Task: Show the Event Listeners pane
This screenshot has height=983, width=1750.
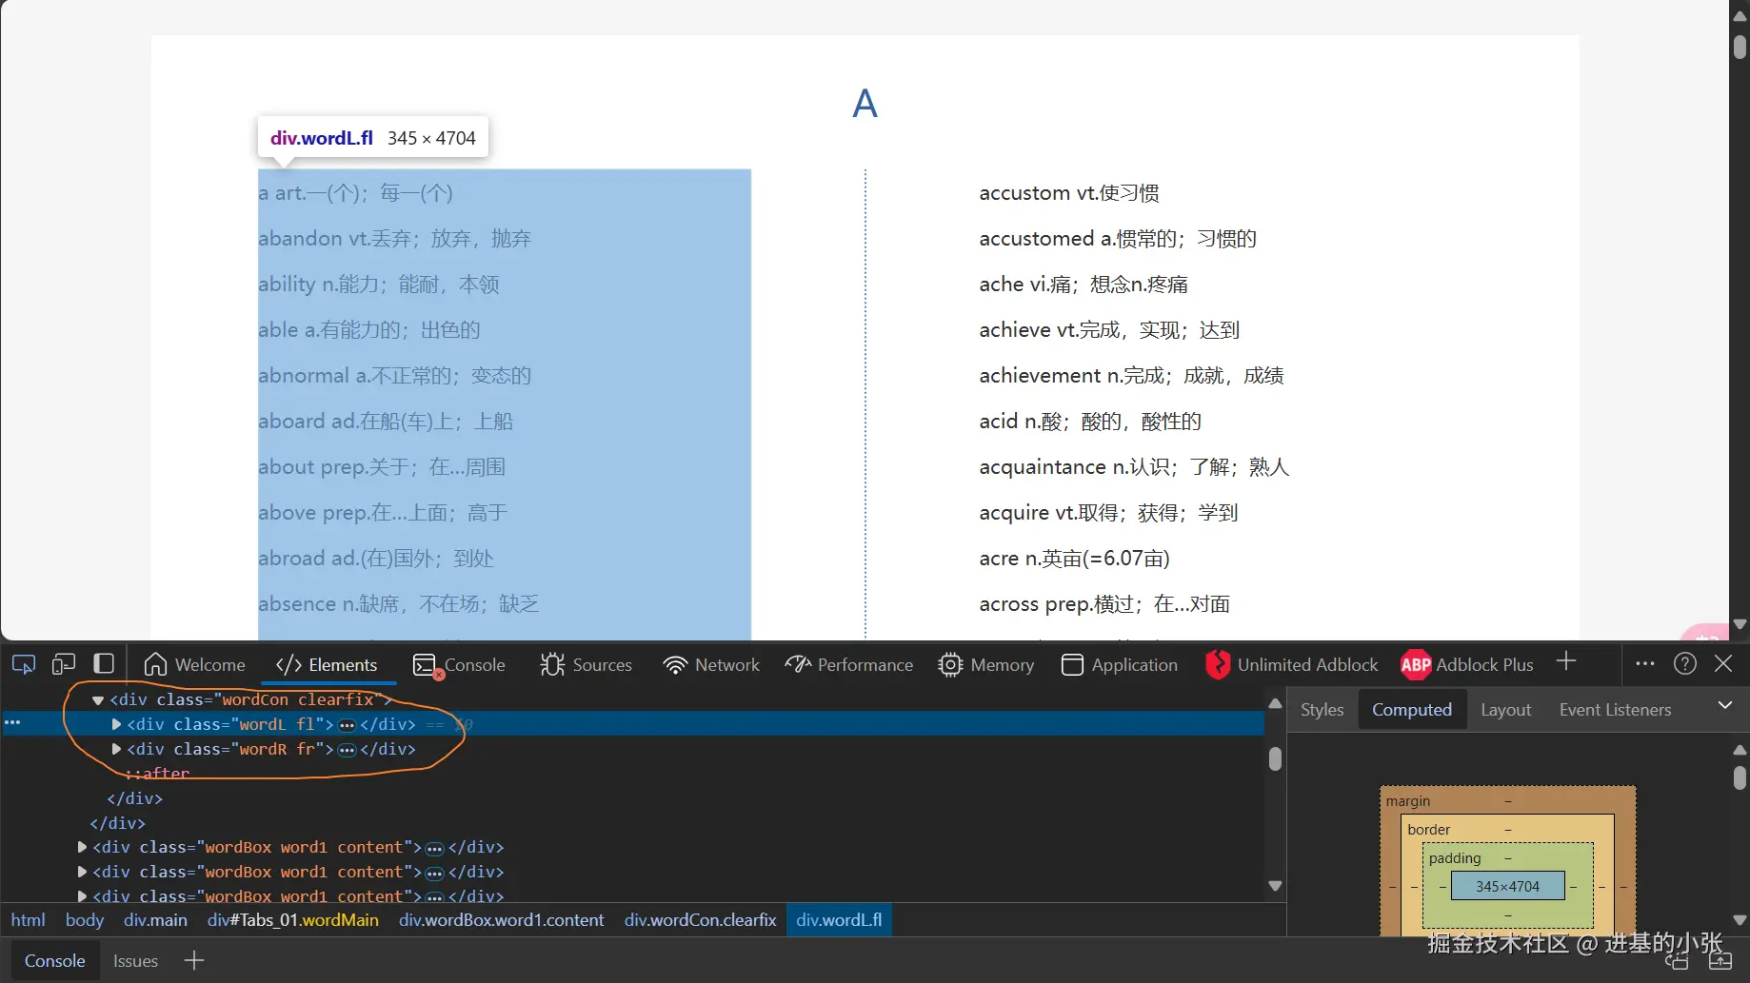Action: click(1616, 710)
